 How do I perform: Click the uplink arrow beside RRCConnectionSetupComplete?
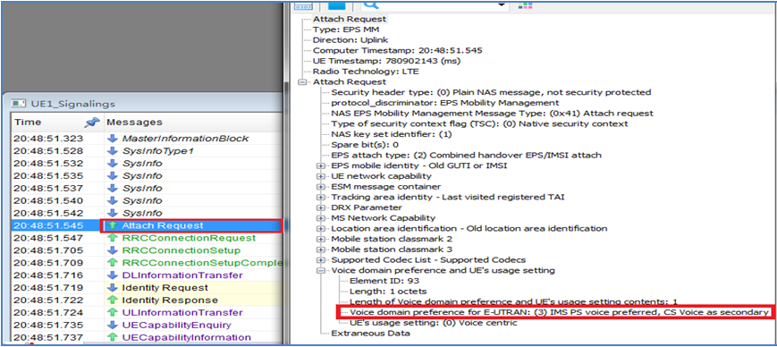pyautogui.click(x=113, y=263)
